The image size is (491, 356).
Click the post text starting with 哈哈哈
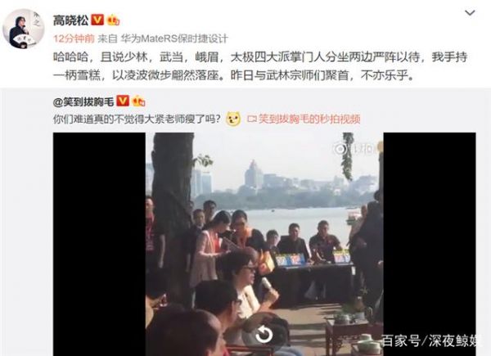(x=260, y=66)
